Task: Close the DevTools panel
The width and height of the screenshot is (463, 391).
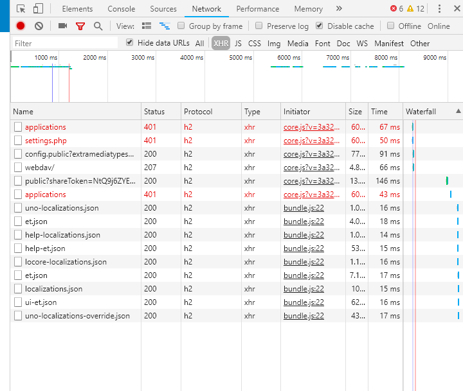Action: pyautogui.click(x=457, y=8)
